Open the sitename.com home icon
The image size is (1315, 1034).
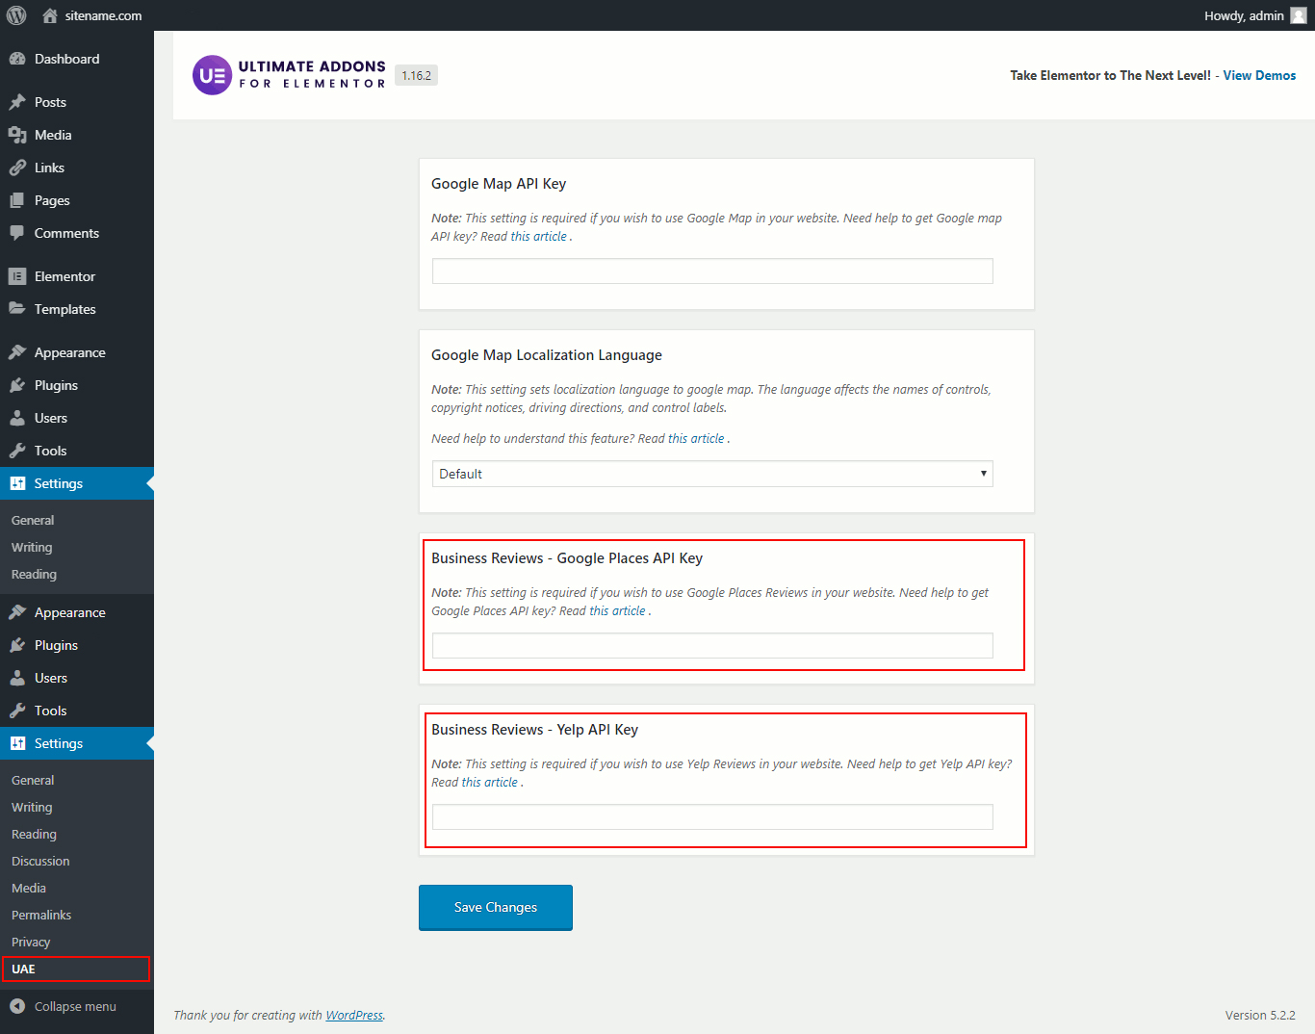pyautogui.click(x=50, y=15)
